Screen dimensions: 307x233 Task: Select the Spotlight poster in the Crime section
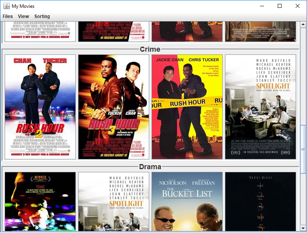(x=261, y=107)
